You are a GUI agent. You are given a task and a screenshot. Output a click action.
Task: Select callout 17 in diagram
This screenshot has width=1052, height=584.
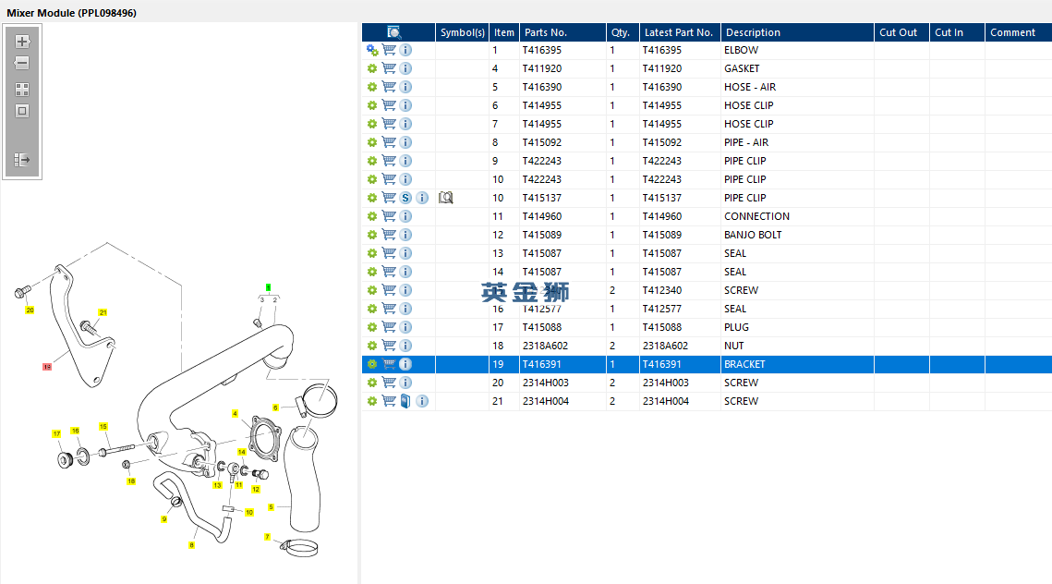56,433
